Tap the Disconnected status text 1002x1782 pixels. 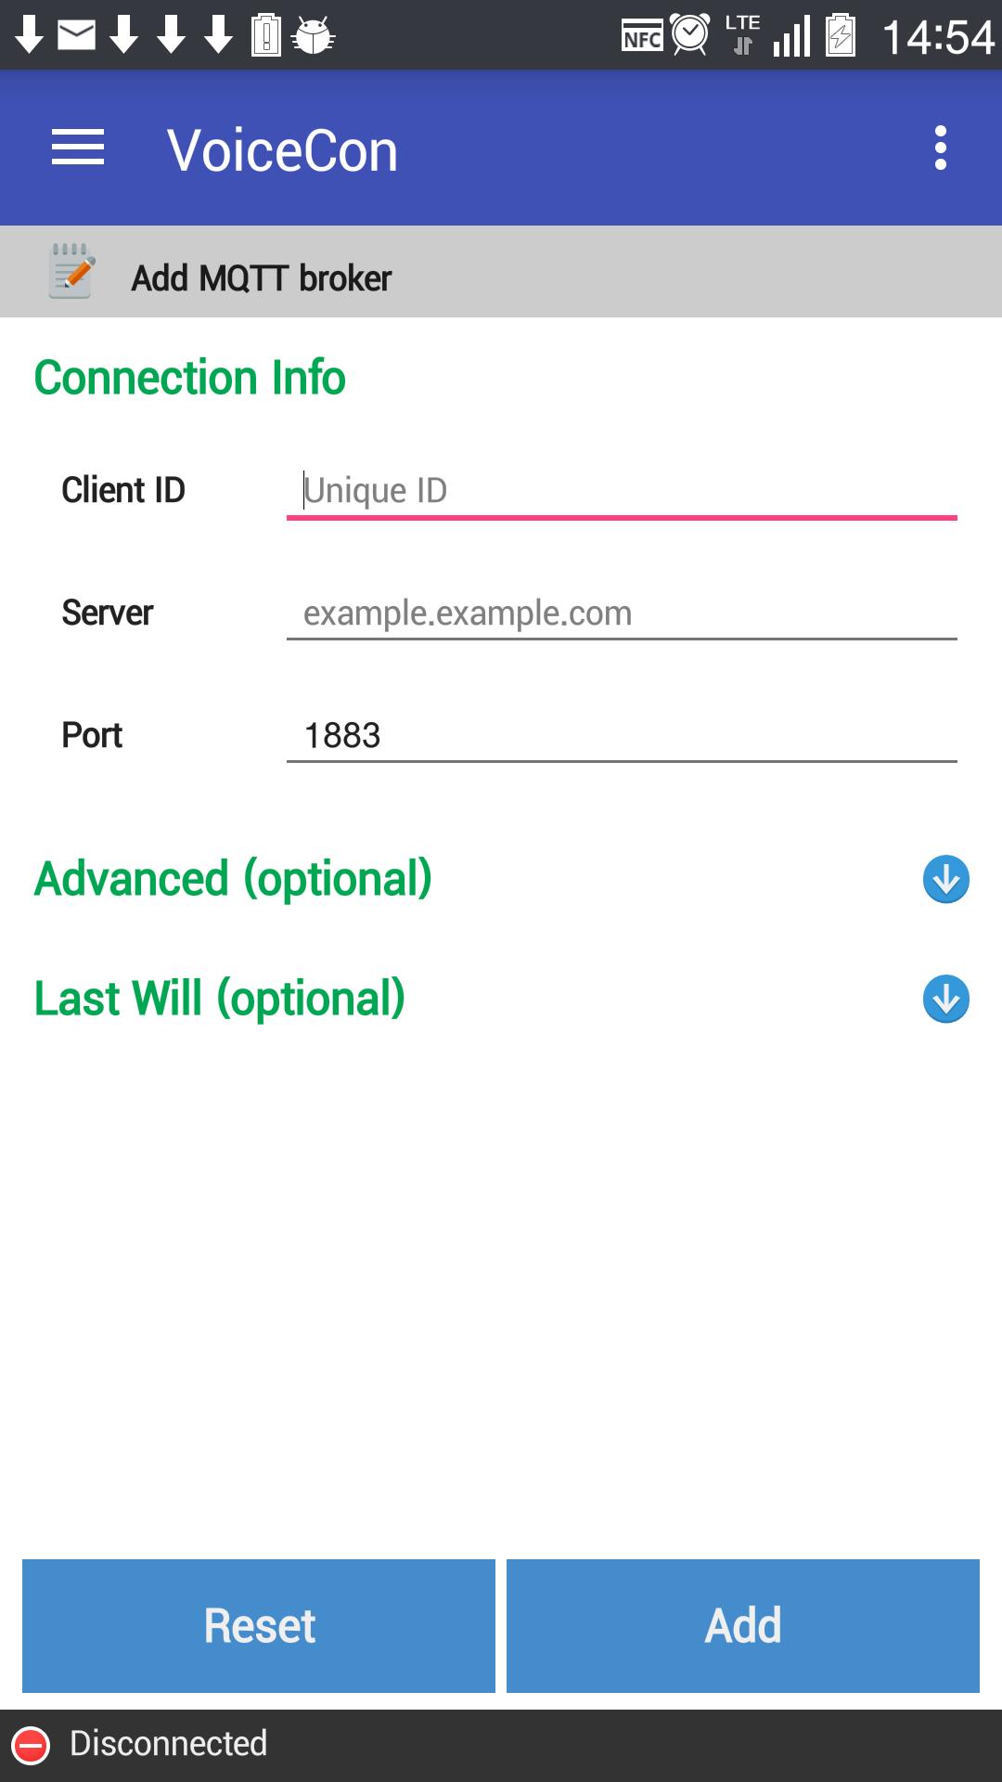coord(169,1744)
